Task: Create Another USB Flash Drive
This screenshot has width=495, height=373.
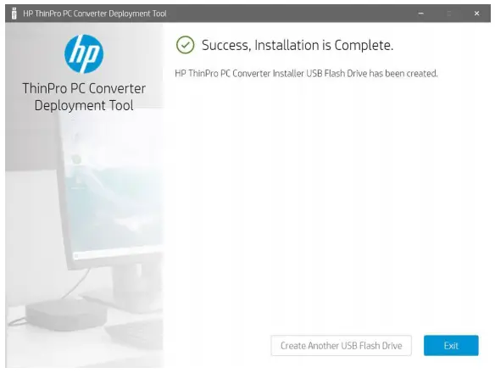Action: [342, 346]
